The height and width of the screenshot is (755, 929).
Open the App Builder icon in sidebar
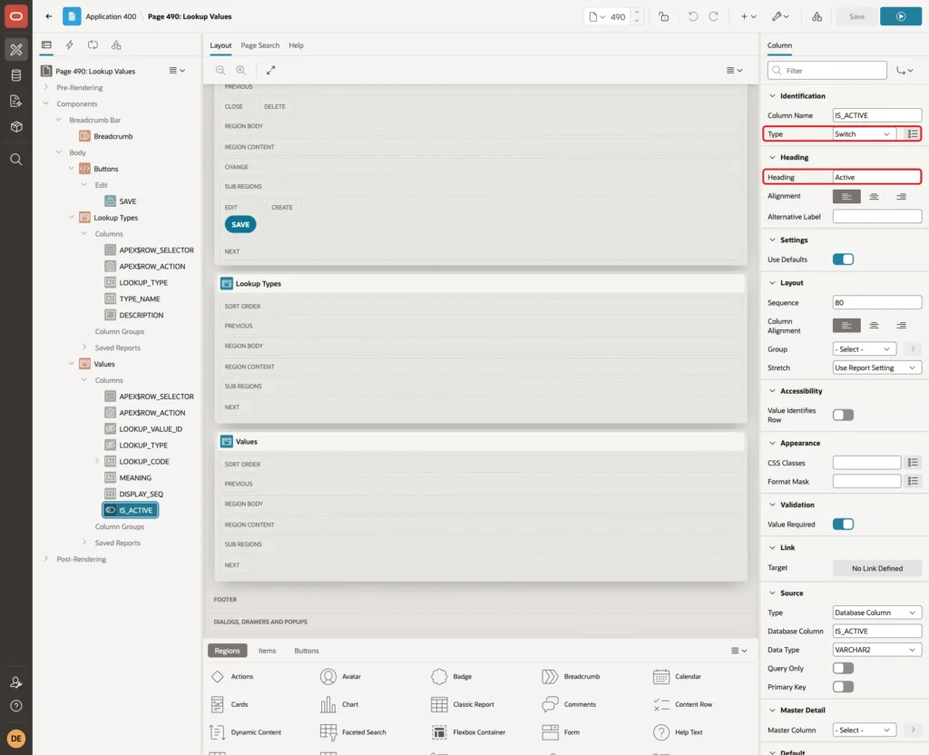[x=16, y=50]
